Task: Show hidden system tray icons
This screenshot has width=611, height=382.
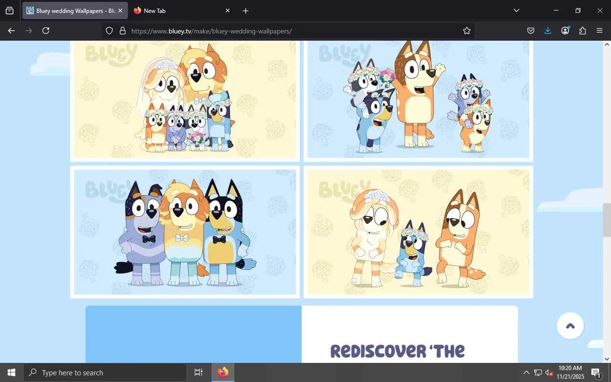Action: 526,372
